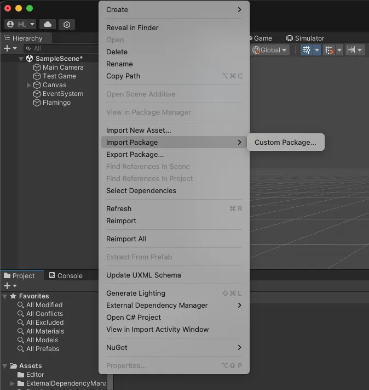Open the add dropdown arrow in Hierarchy
Screen dimensions: 369x390
pyautogui.click(x=15, y=48)
